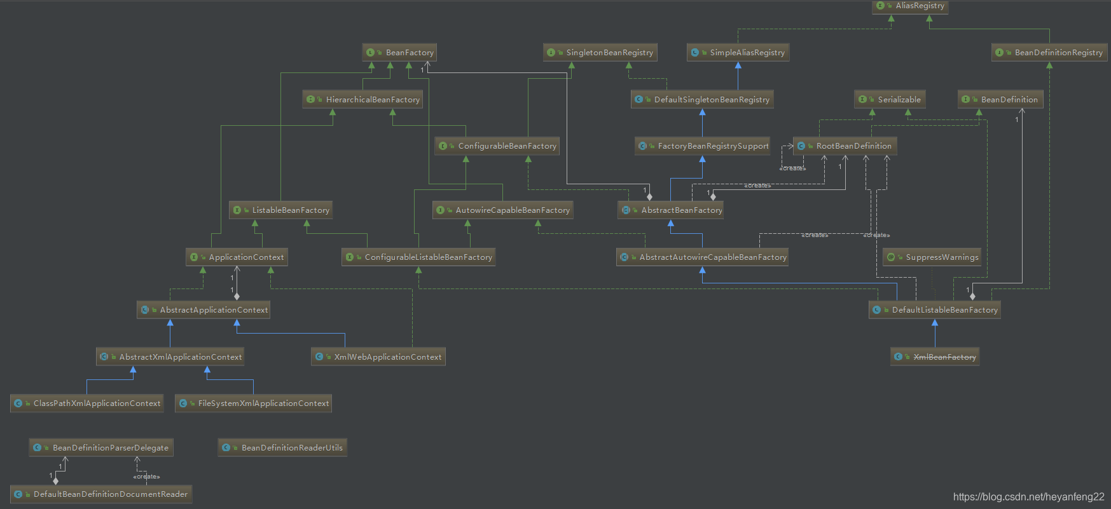
Task: Click the DefaultSingletonBeanRegistry class icon
Action: click(x=639, y=100)
